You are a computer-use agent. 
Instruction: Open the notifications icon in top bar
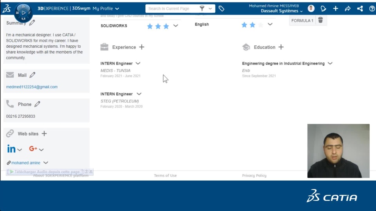pyautogui.click(x=323, y=9)
